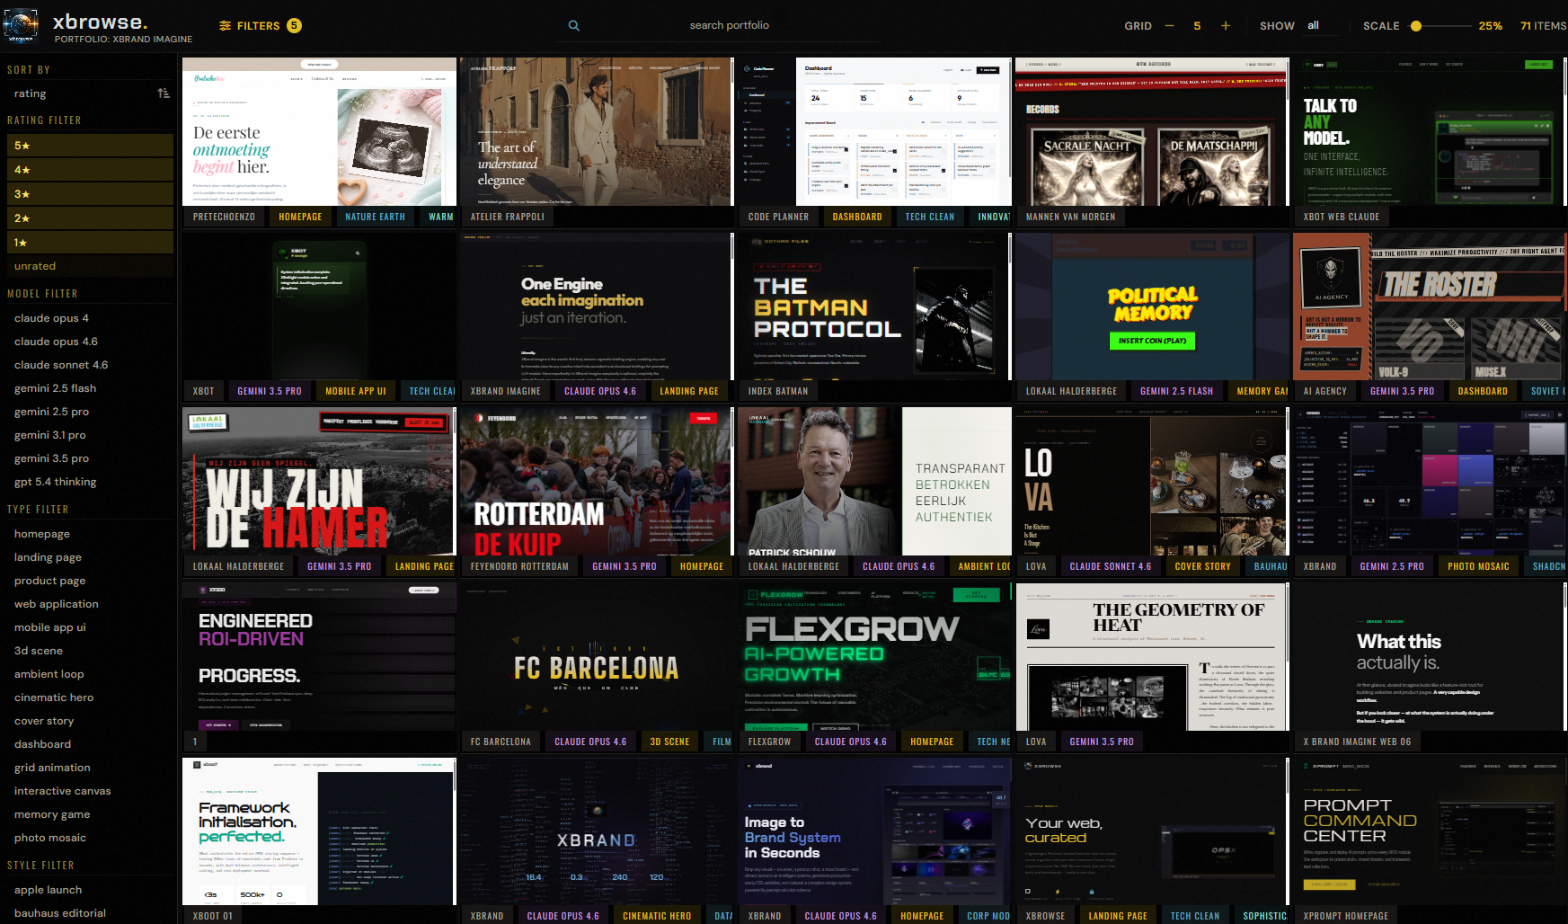Open the Pretechoenzo thumbnail
1568x924 pixels.
click(319, 132)
